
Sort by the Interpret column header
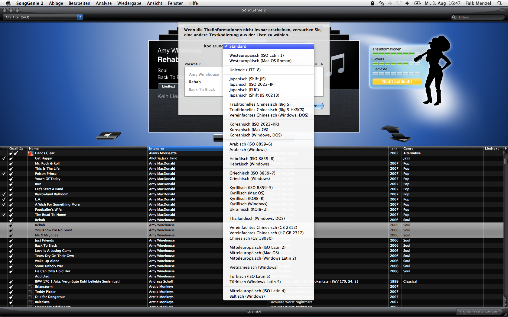pyautogui.click(x=185, y=149)
